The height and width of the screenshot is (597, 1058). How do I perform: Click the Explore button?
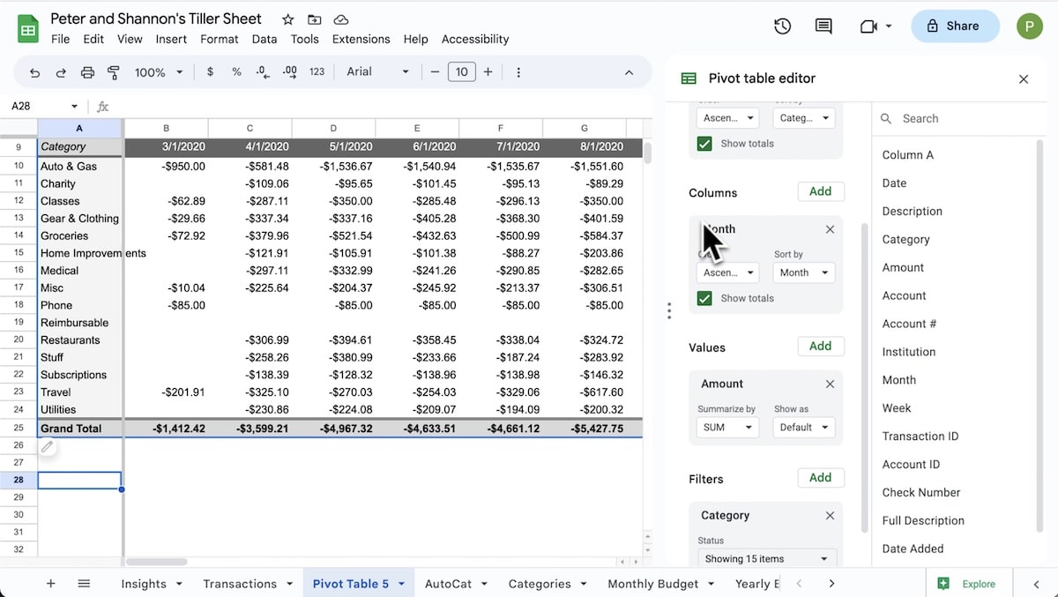click(969, 584)
